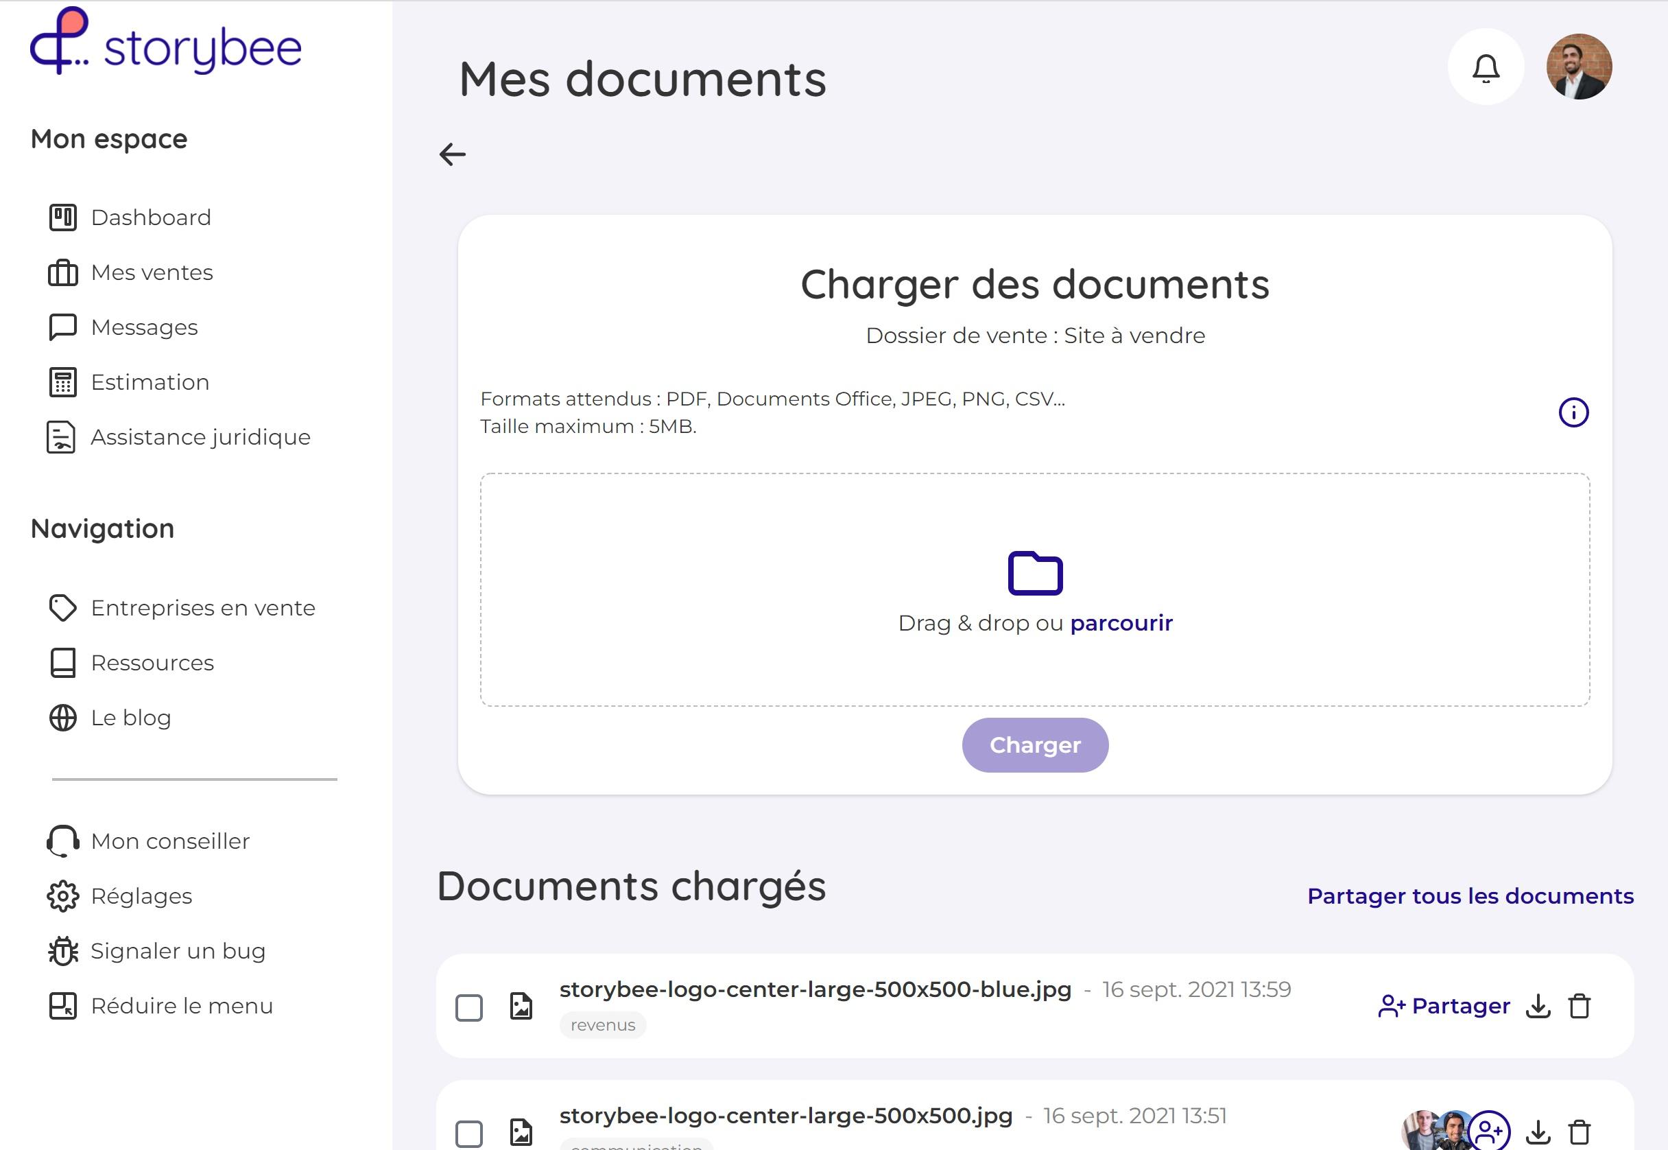1668x1150 pixels.
Task: Show upload info with the info icon
Action: click(1573, 413)
